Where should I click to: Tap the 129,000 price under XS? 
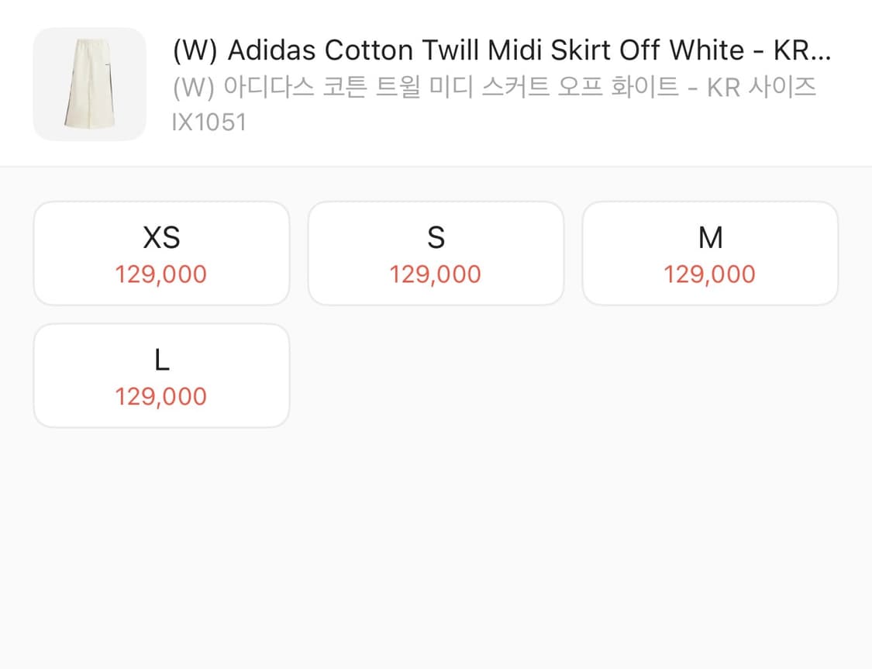161,274
